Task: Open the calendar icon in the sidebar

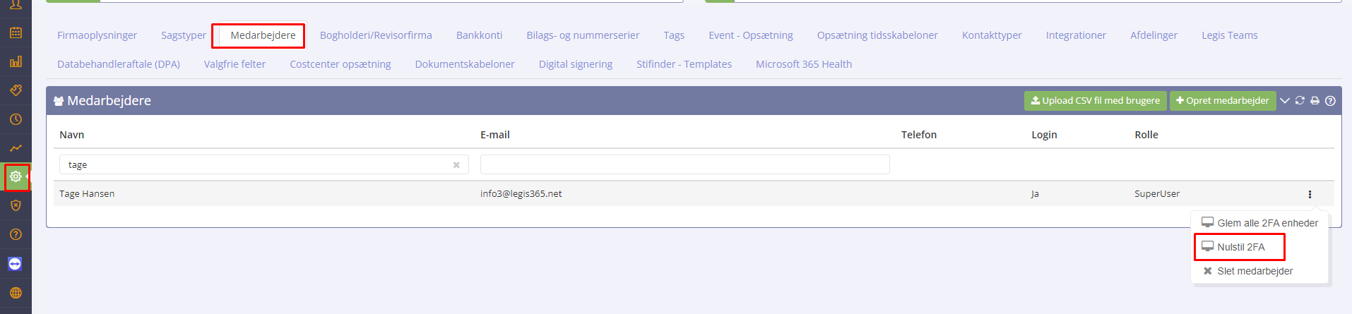Action: (16, 32)
